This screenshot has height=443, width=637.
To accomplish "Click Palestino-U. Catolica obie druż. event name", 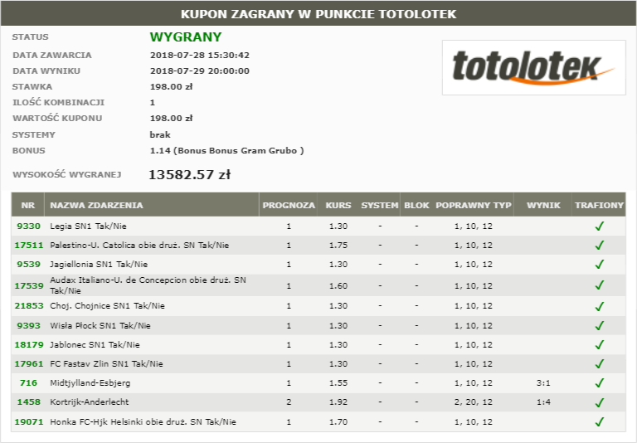I will [139, 246].
